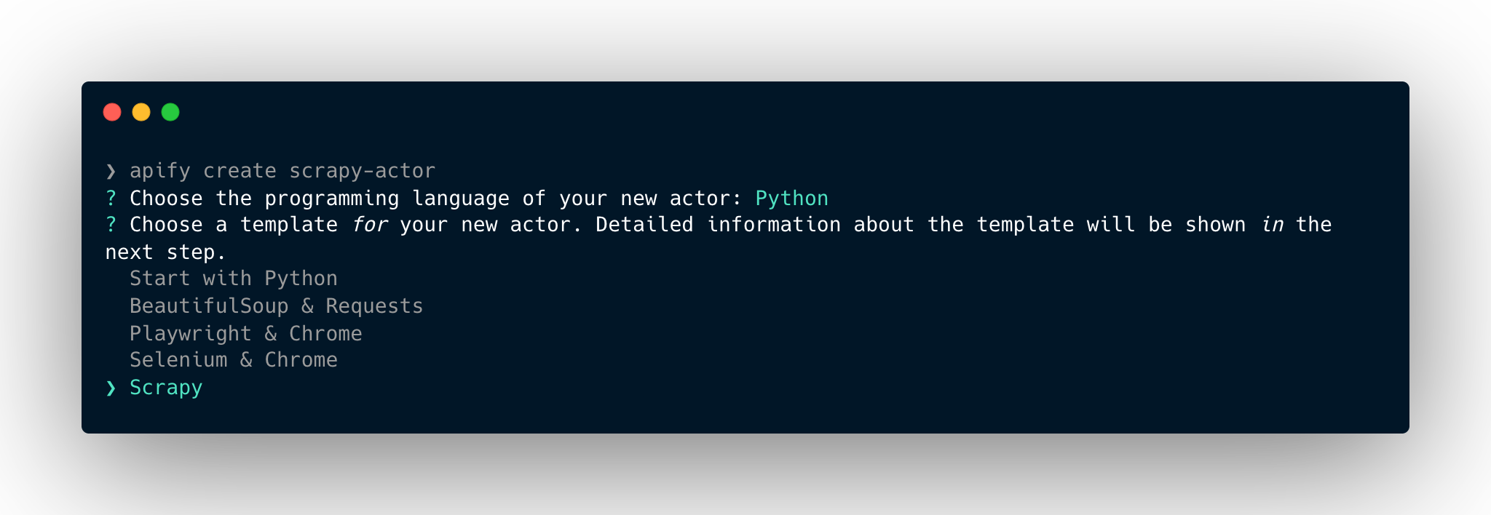Click the word scrapy-actor in command line
Viewport: 1491px width, 515px height.
[363, 171]
